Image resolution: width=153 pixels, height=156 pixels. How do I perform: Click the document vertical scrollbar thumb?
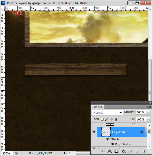150,80
